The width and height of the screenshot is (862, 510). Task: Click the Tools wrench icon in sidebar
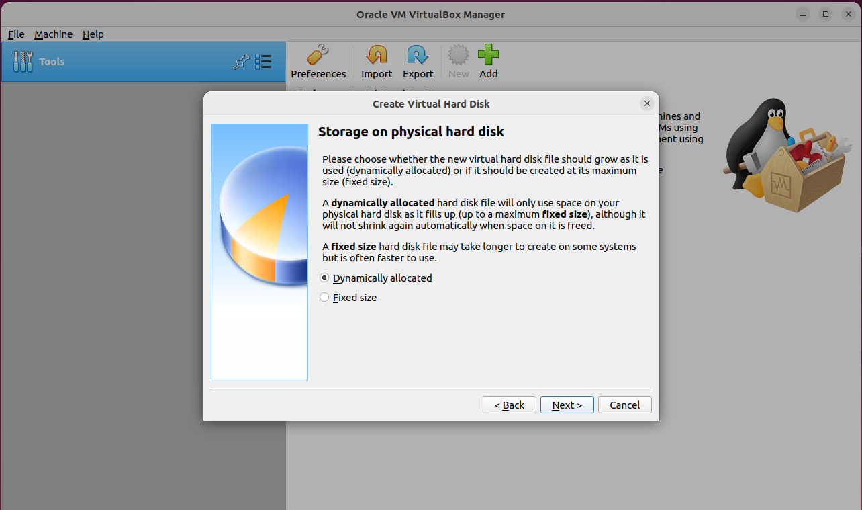tap(23, 62)
